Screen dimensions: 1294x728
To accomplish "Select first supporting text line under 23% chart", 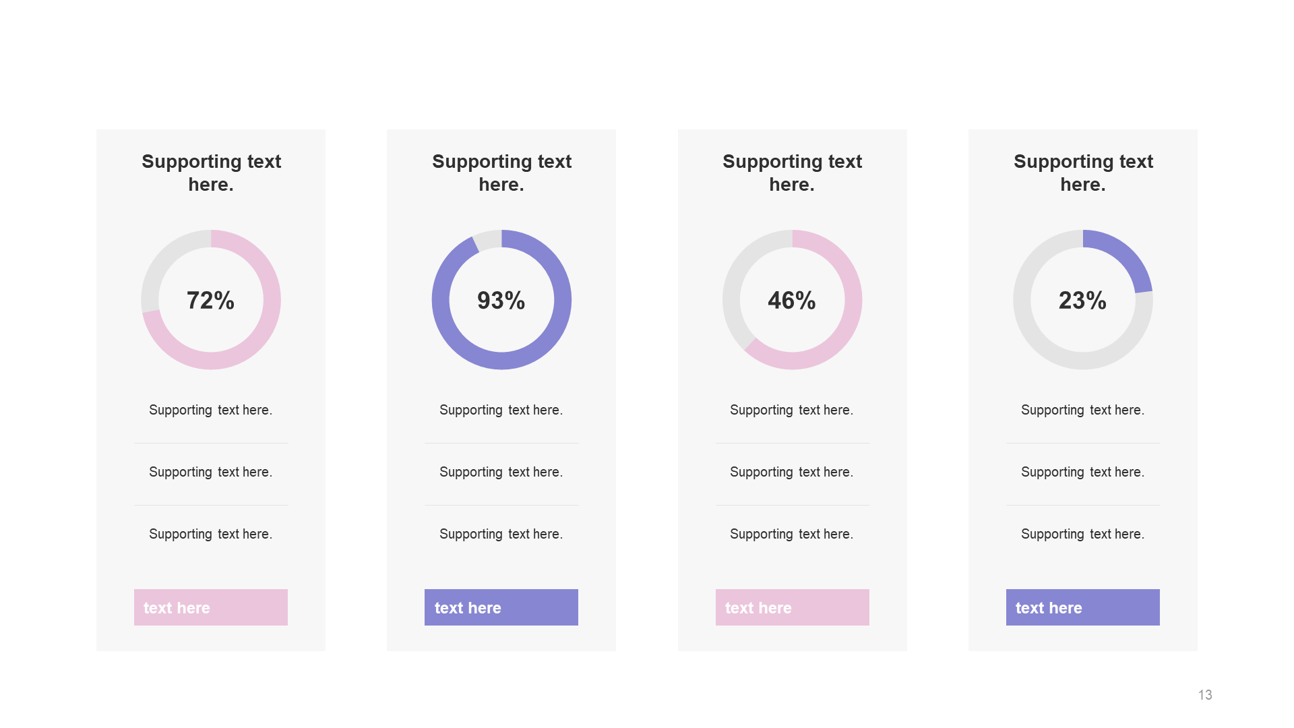I will pos(1083,410).
